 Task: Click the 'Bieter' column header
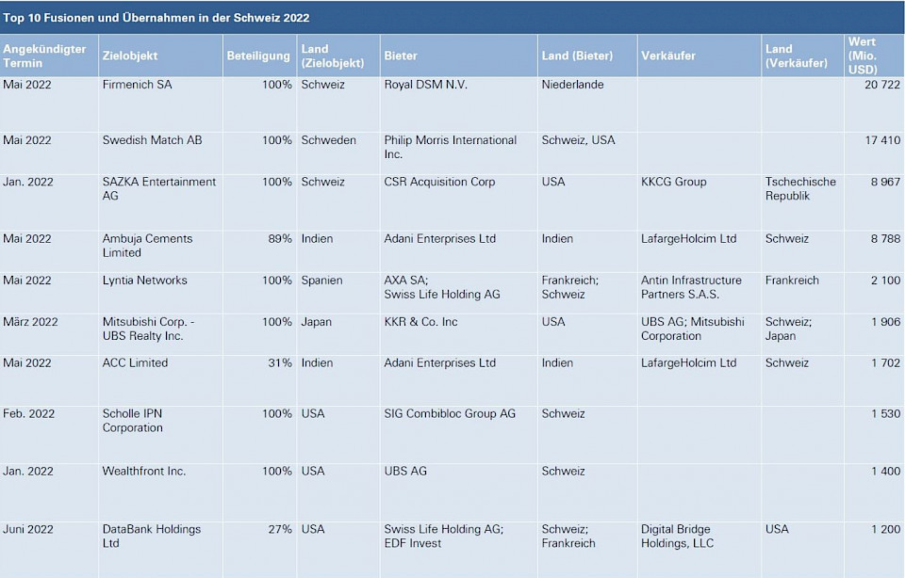[401, 56]
